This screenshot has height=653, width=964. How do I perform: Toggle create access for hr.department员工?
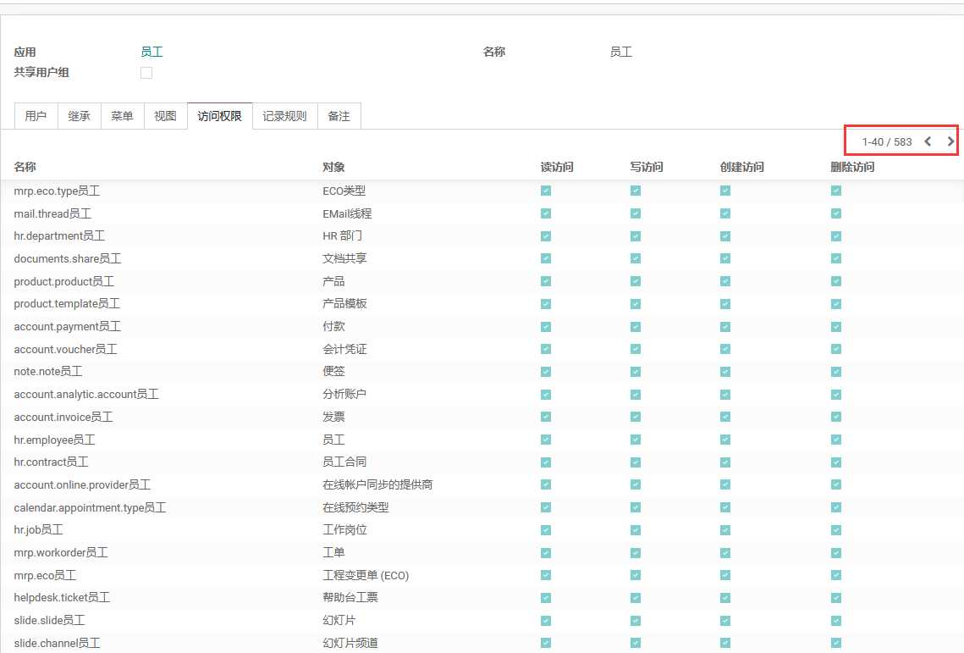[725, 236]
